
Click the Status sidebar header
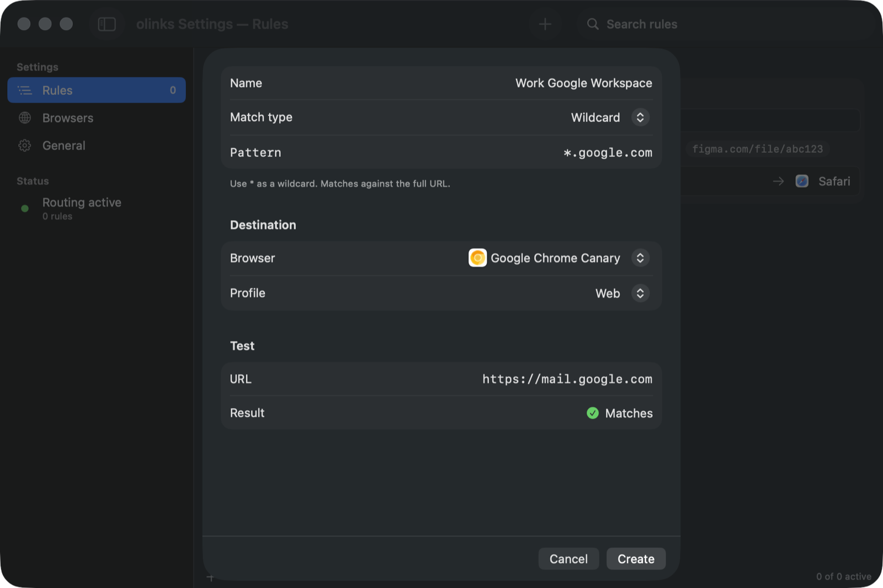[x=33, y=181]
